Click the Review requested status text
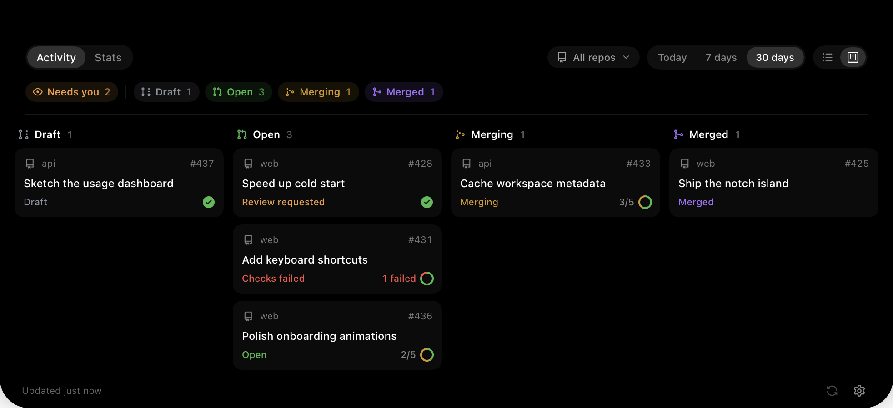The width and height of the screenshot is (893, 408). coord(283,202)
